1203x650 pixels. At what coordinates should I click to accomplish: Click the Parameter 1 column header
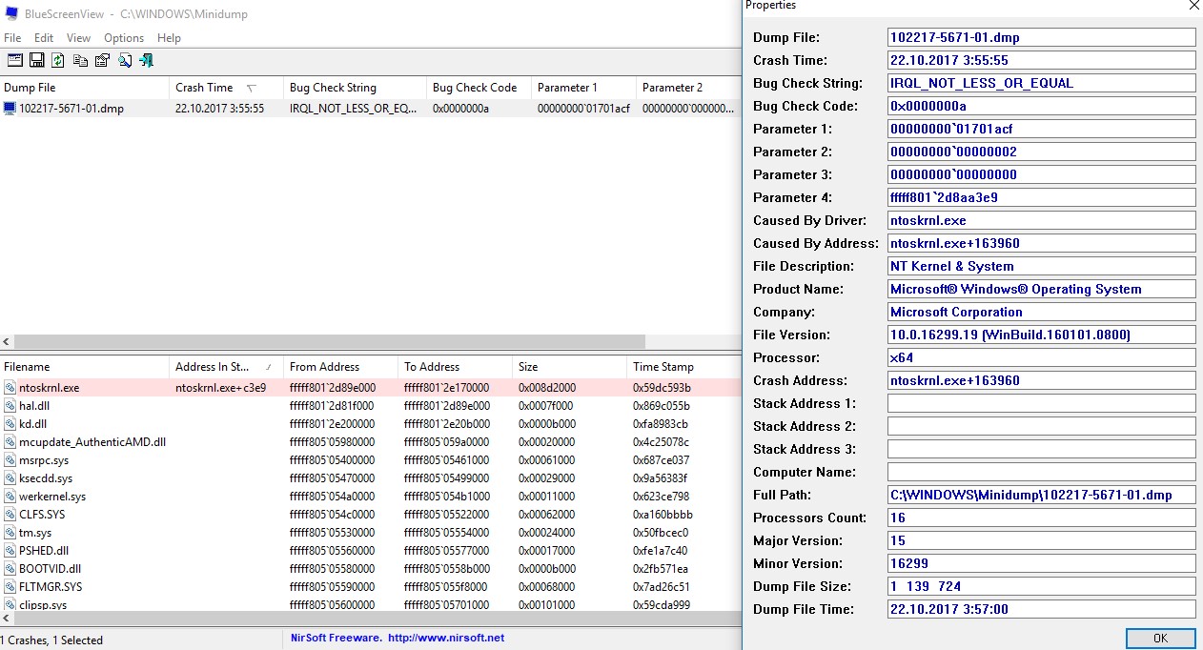tap(585, 88)
